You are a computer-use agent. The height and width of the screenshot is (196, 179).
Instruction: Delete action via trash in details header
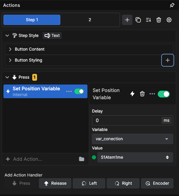142,94
